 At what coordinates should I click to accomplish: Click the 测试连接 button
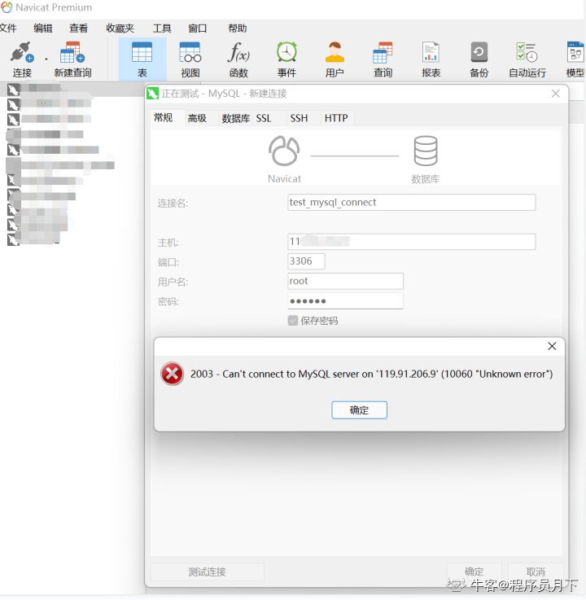[x=207, y=572]
